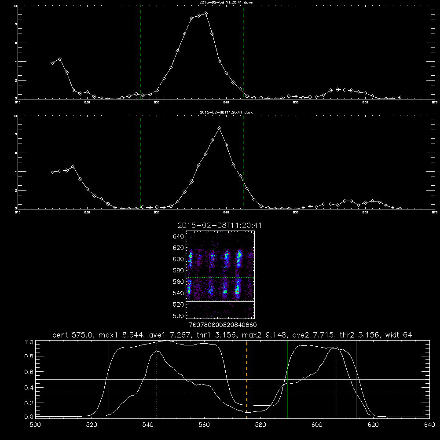The width and height of the screenshot is (440, 440).
Task: Click the heatmap y-axis label 580
Action: coord(178,271)
